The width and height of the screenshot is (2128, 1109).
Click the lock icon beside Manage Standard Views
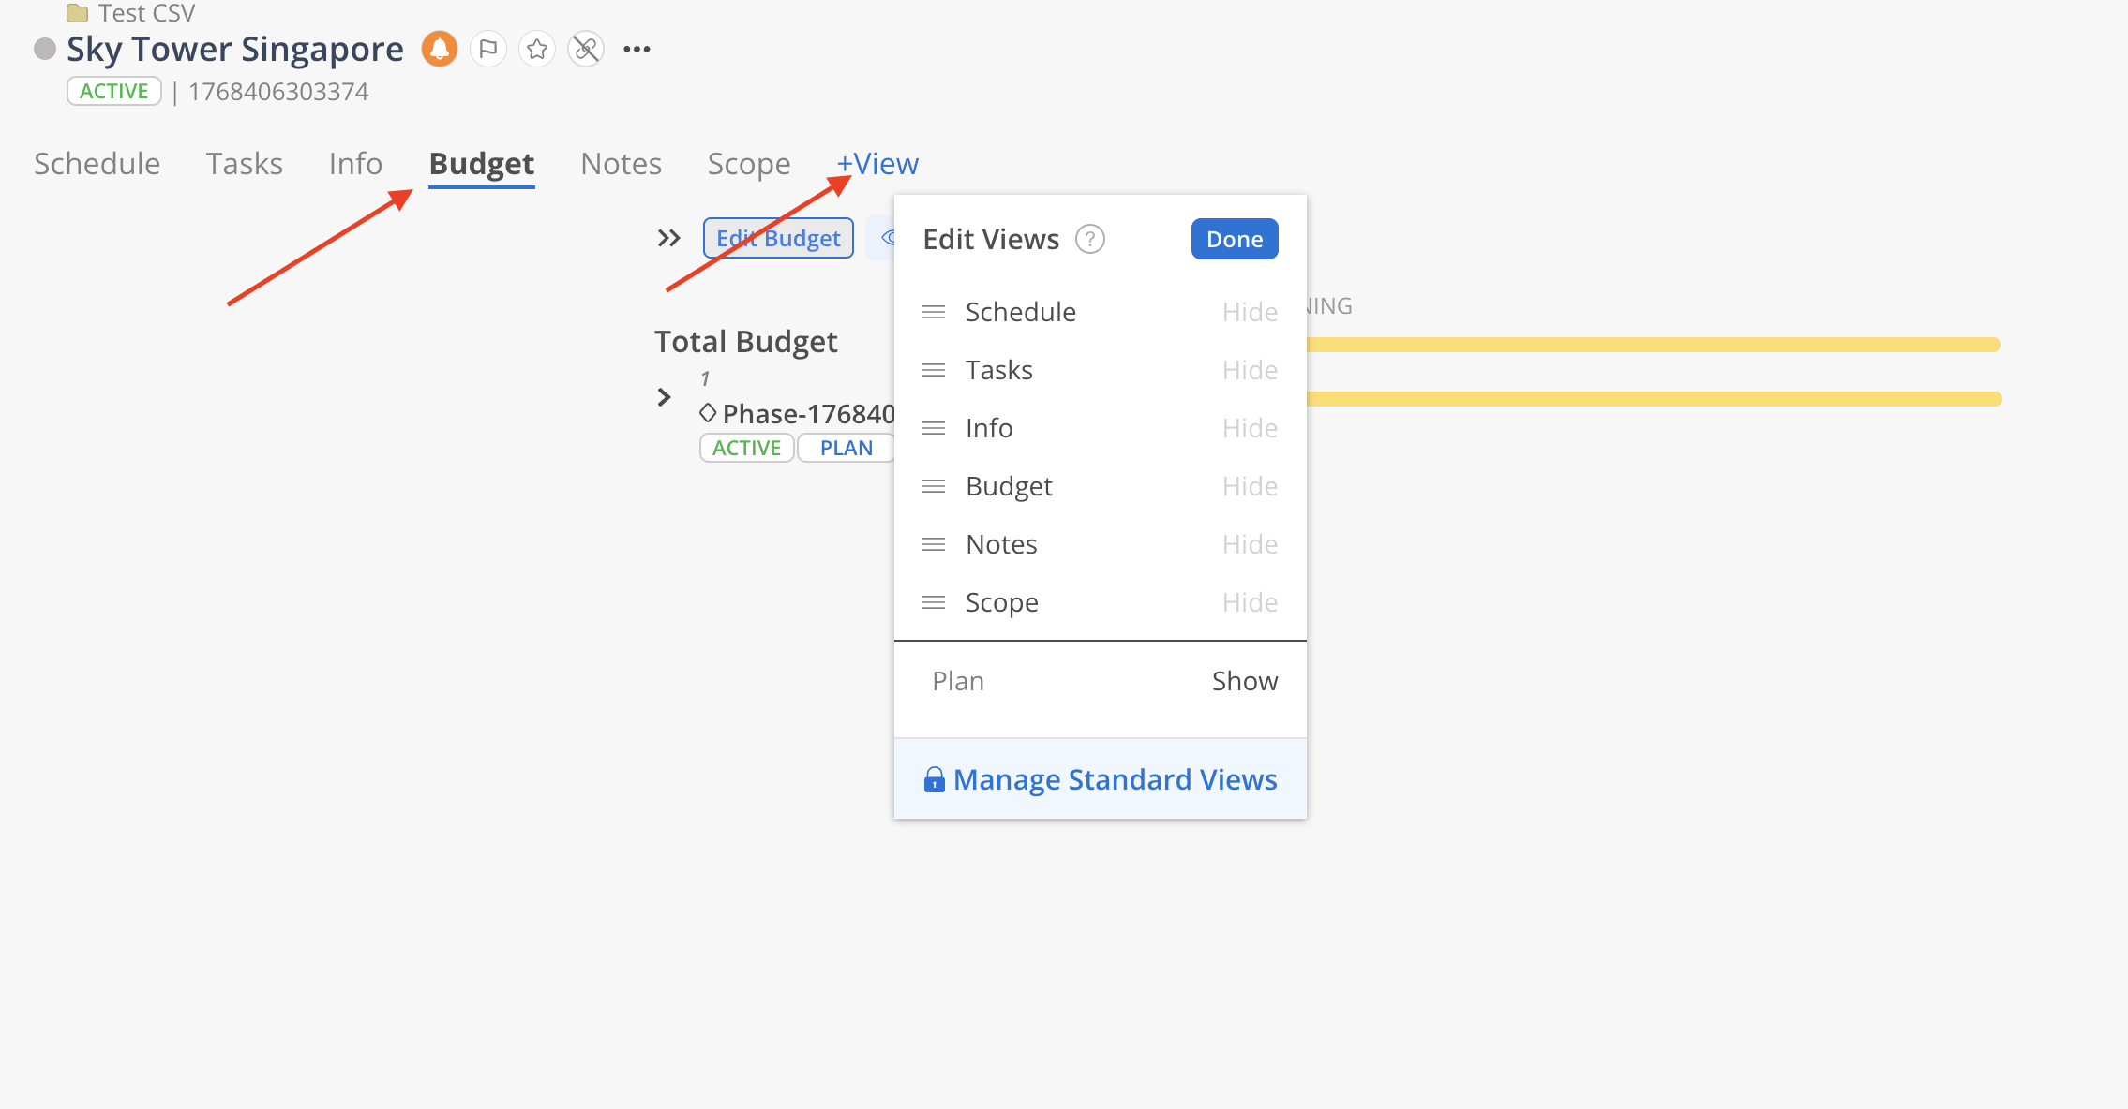(x=934, y=779)
